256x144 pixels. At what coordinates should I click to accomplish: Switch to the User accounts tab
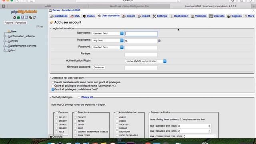(108, 16)
